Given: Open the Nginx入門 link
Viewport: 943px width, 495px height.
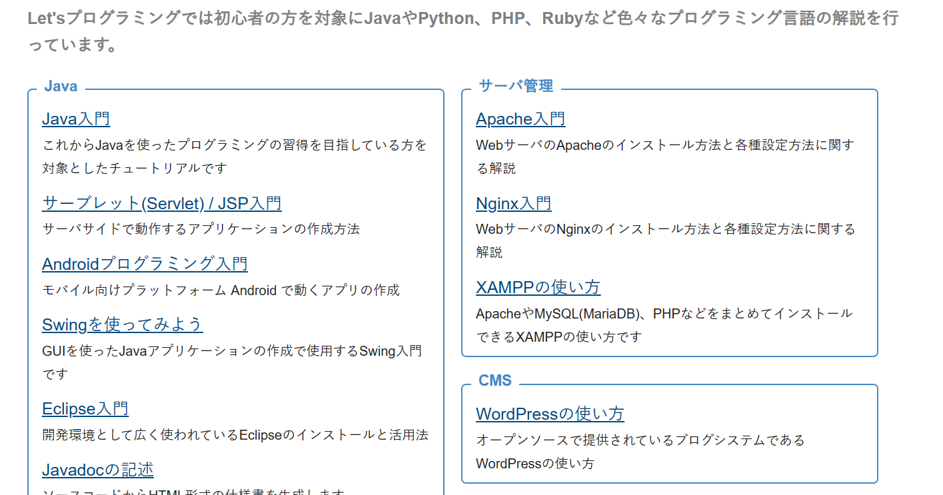Looking at the screenshot, I should point(514,203).
